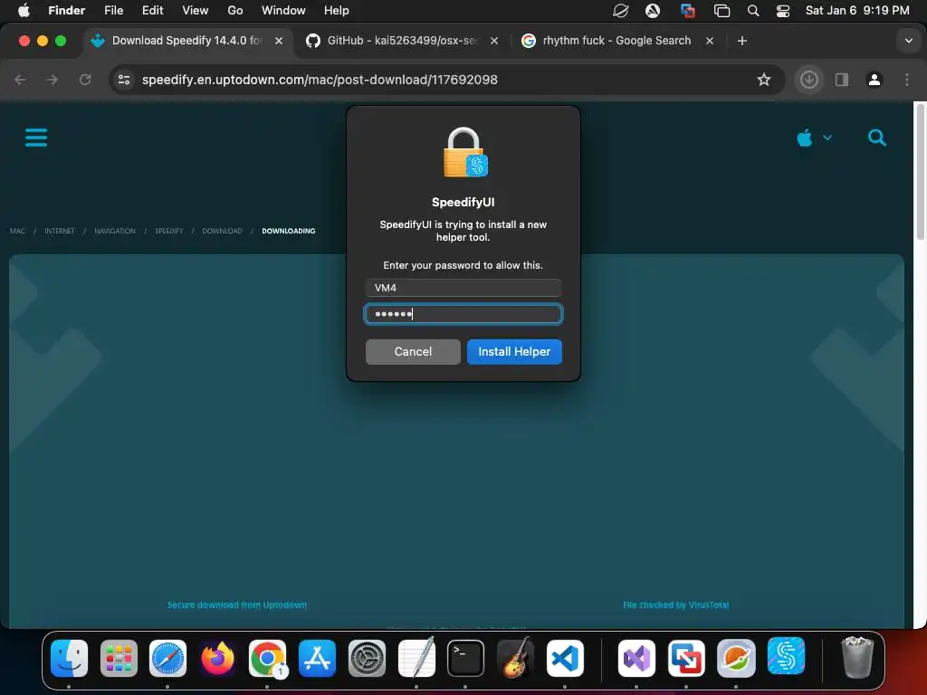927x695 pixels.
Task: Open Visual Studio Code from the Dock
Action: tap(565, 659)
